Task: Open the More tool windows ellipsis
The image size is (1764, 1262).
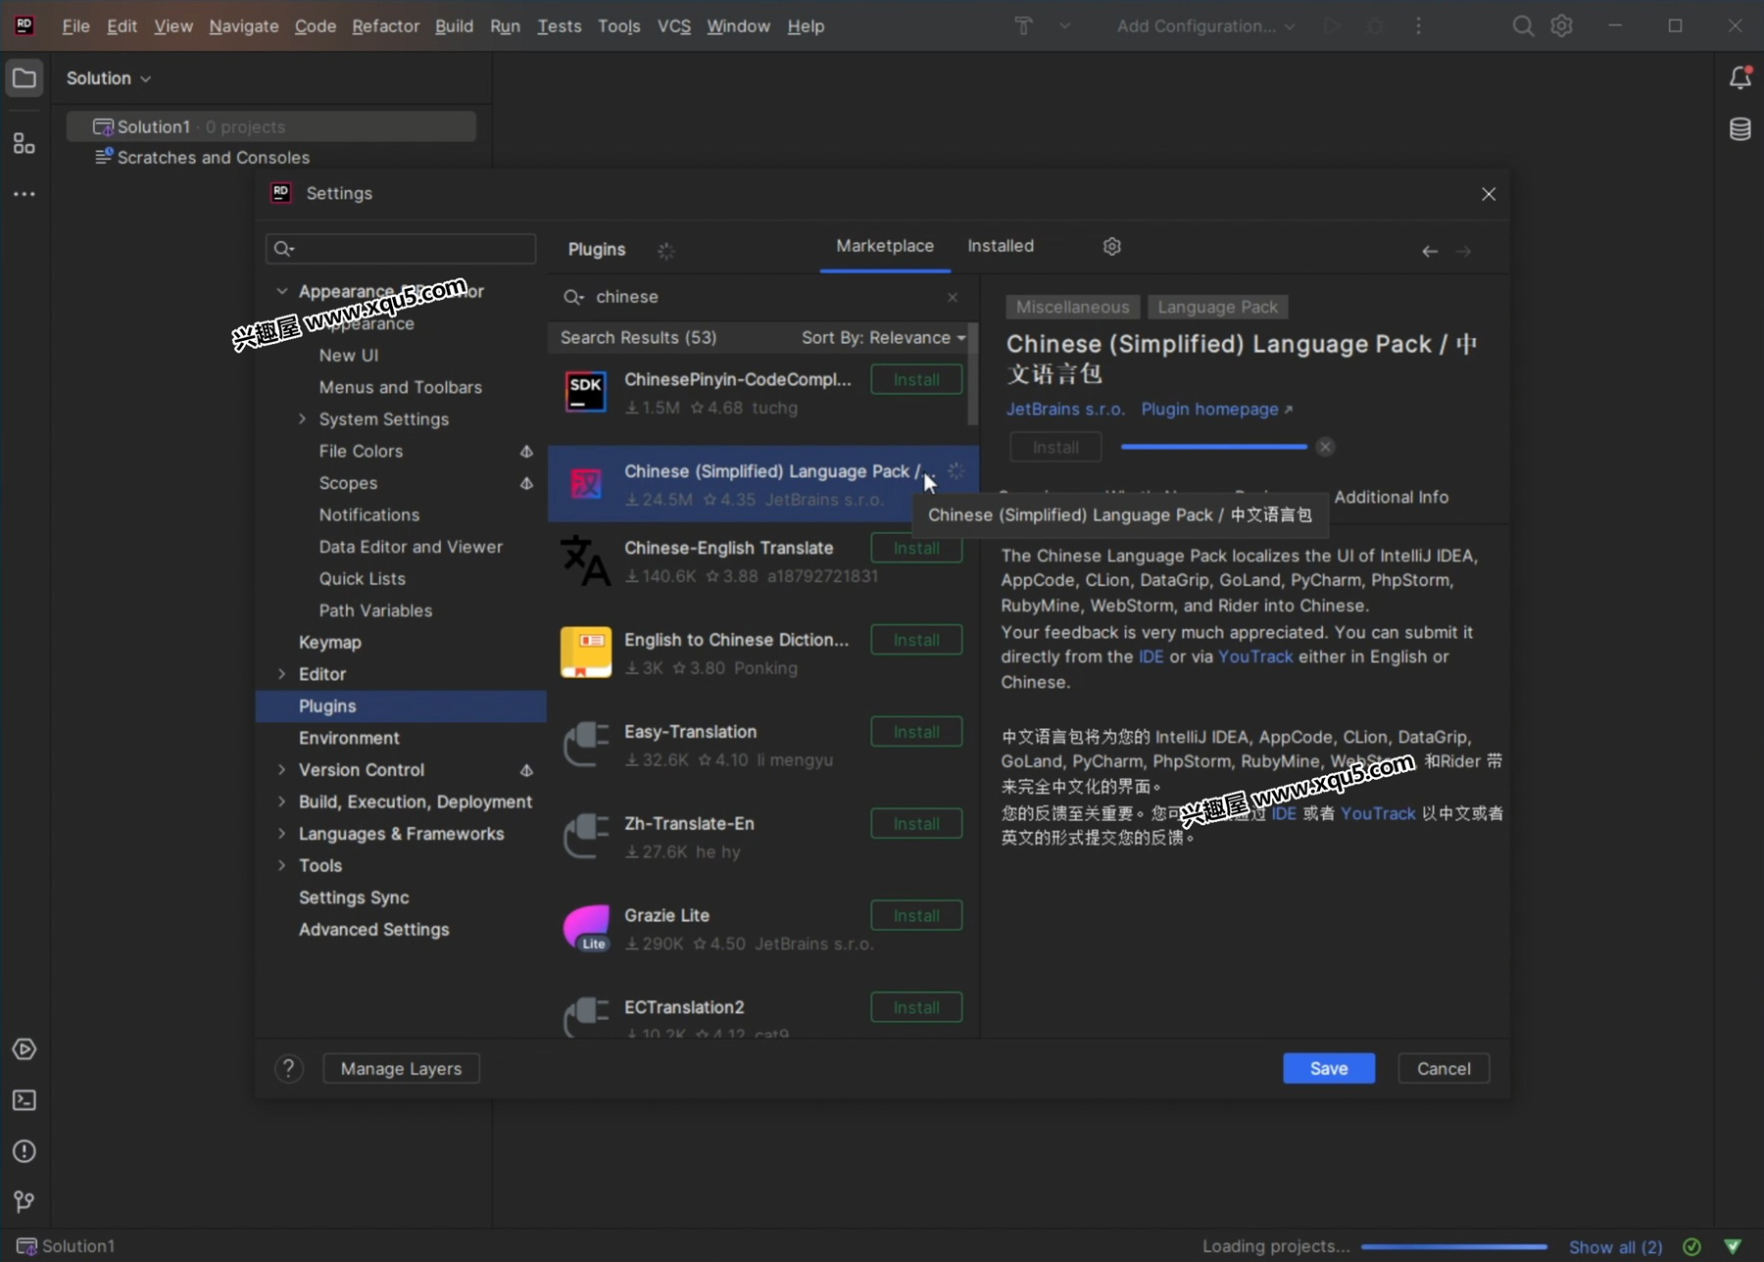Action: point(24,194)
